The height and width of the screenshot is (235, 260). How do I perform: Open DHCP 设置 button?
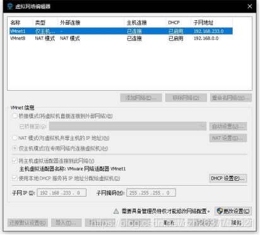pyautogui.click(x=228, y=178)
